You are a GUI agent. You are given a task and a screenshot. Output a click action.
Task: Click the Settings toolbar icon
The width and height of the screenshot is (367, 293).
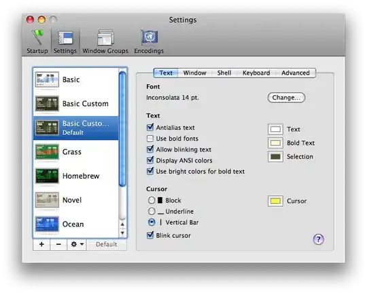(65, 42)
